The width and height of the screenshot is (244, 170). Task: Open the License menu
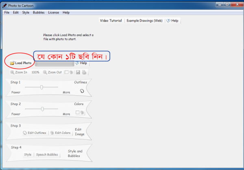tap(53, 13)
